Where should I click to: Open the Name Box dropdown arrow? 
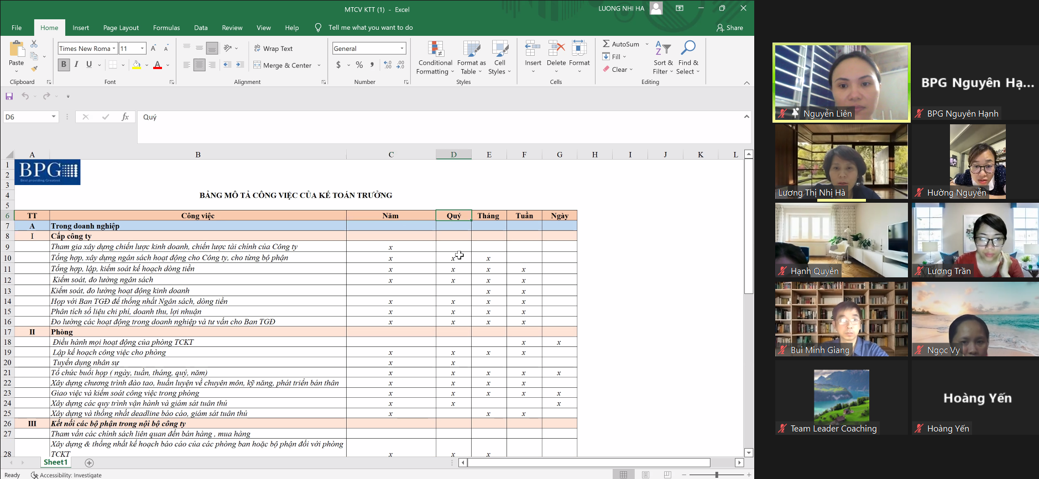pyautogui.click(x=54, y=117)
